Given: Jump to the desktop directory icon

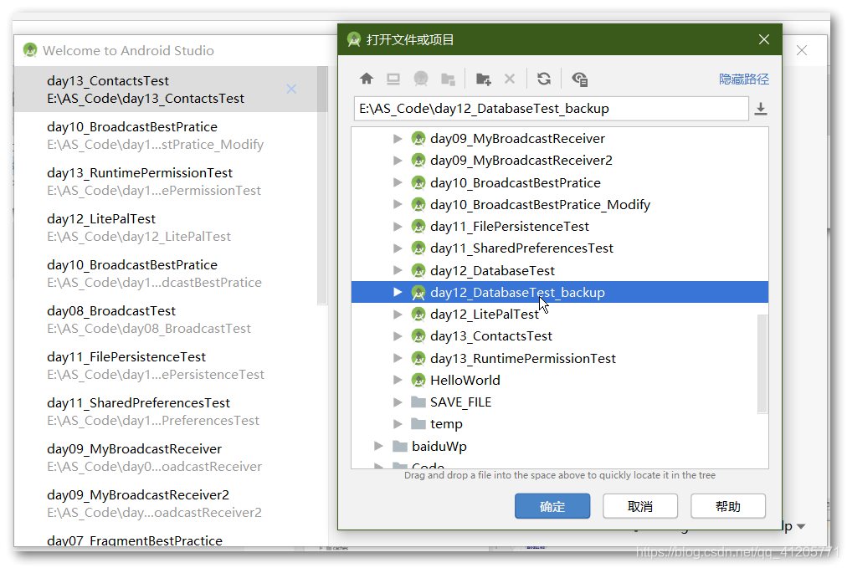Looking at the screenshot, I should tap(393, 79).
